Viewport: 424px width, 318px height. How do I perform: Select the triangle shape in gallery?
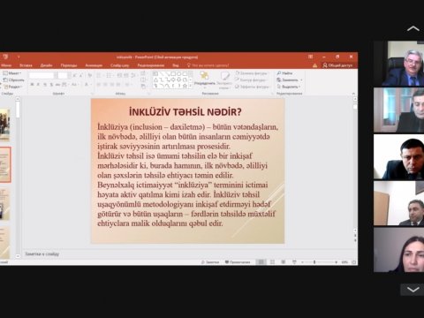pos(155,79)
